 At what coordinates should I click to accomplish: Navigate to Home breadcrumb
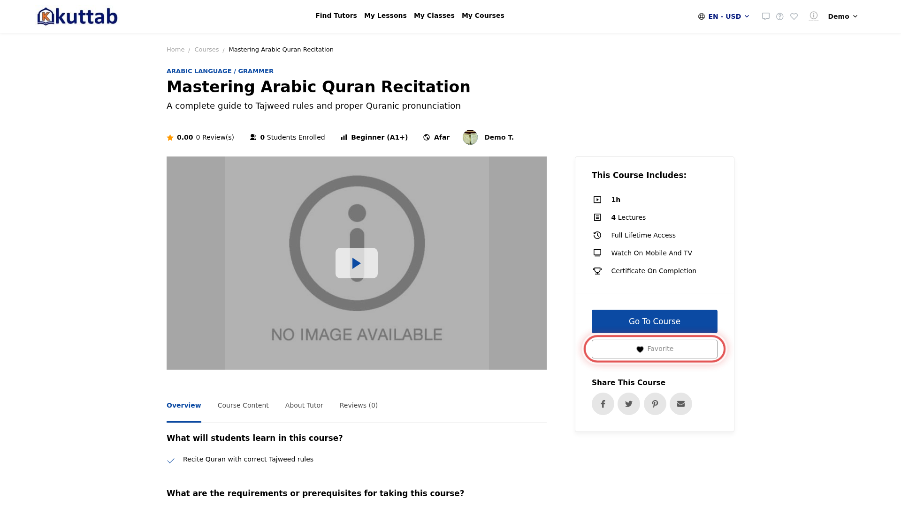(176, 50)
